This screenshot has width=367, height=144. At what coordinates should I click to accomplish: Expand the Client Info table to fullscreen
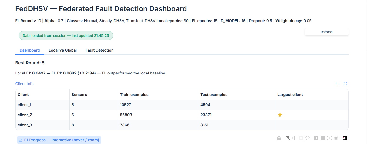tap(345, 84)
